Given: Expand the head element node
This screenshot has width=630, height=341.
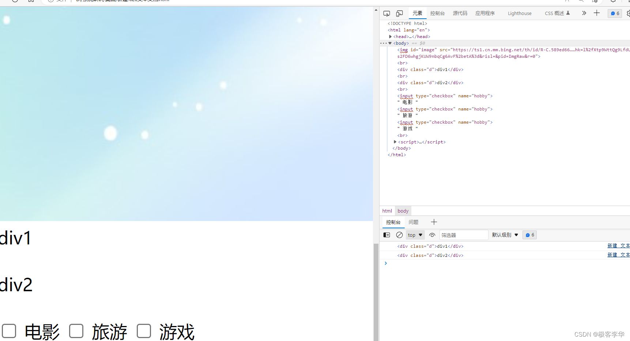Looking at the screenshot, I should pos(391,37).
